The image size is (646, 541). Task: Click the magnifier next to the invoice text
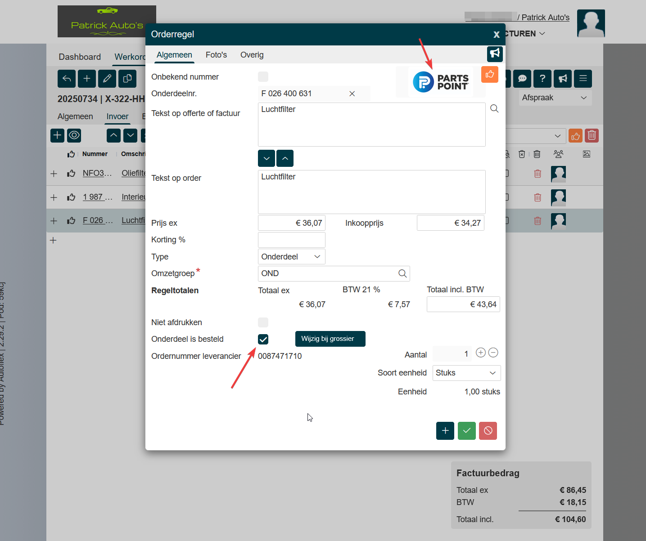[494, 109]
